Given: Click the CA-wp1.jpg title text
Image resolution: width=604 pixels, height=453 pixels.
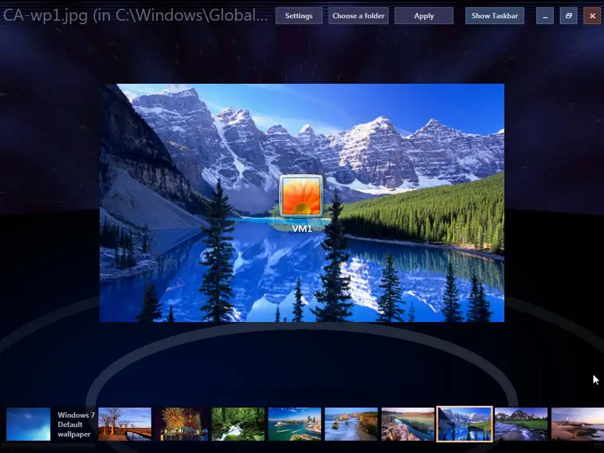Looking at the screenshot, I should click(x=135, y=15).
